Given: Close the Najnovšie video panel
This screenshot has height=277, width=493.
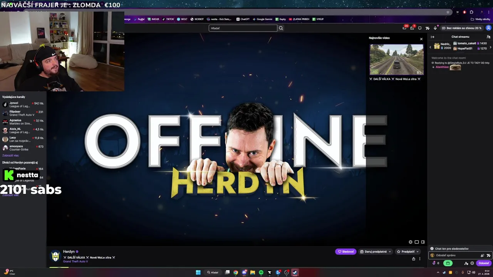Looking at the screenshot, I should tap(421, 39).
